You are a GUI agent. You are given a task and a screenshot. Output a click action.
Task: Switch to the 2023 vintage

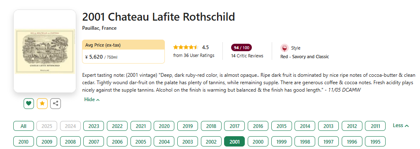click(x=94, y=126)
